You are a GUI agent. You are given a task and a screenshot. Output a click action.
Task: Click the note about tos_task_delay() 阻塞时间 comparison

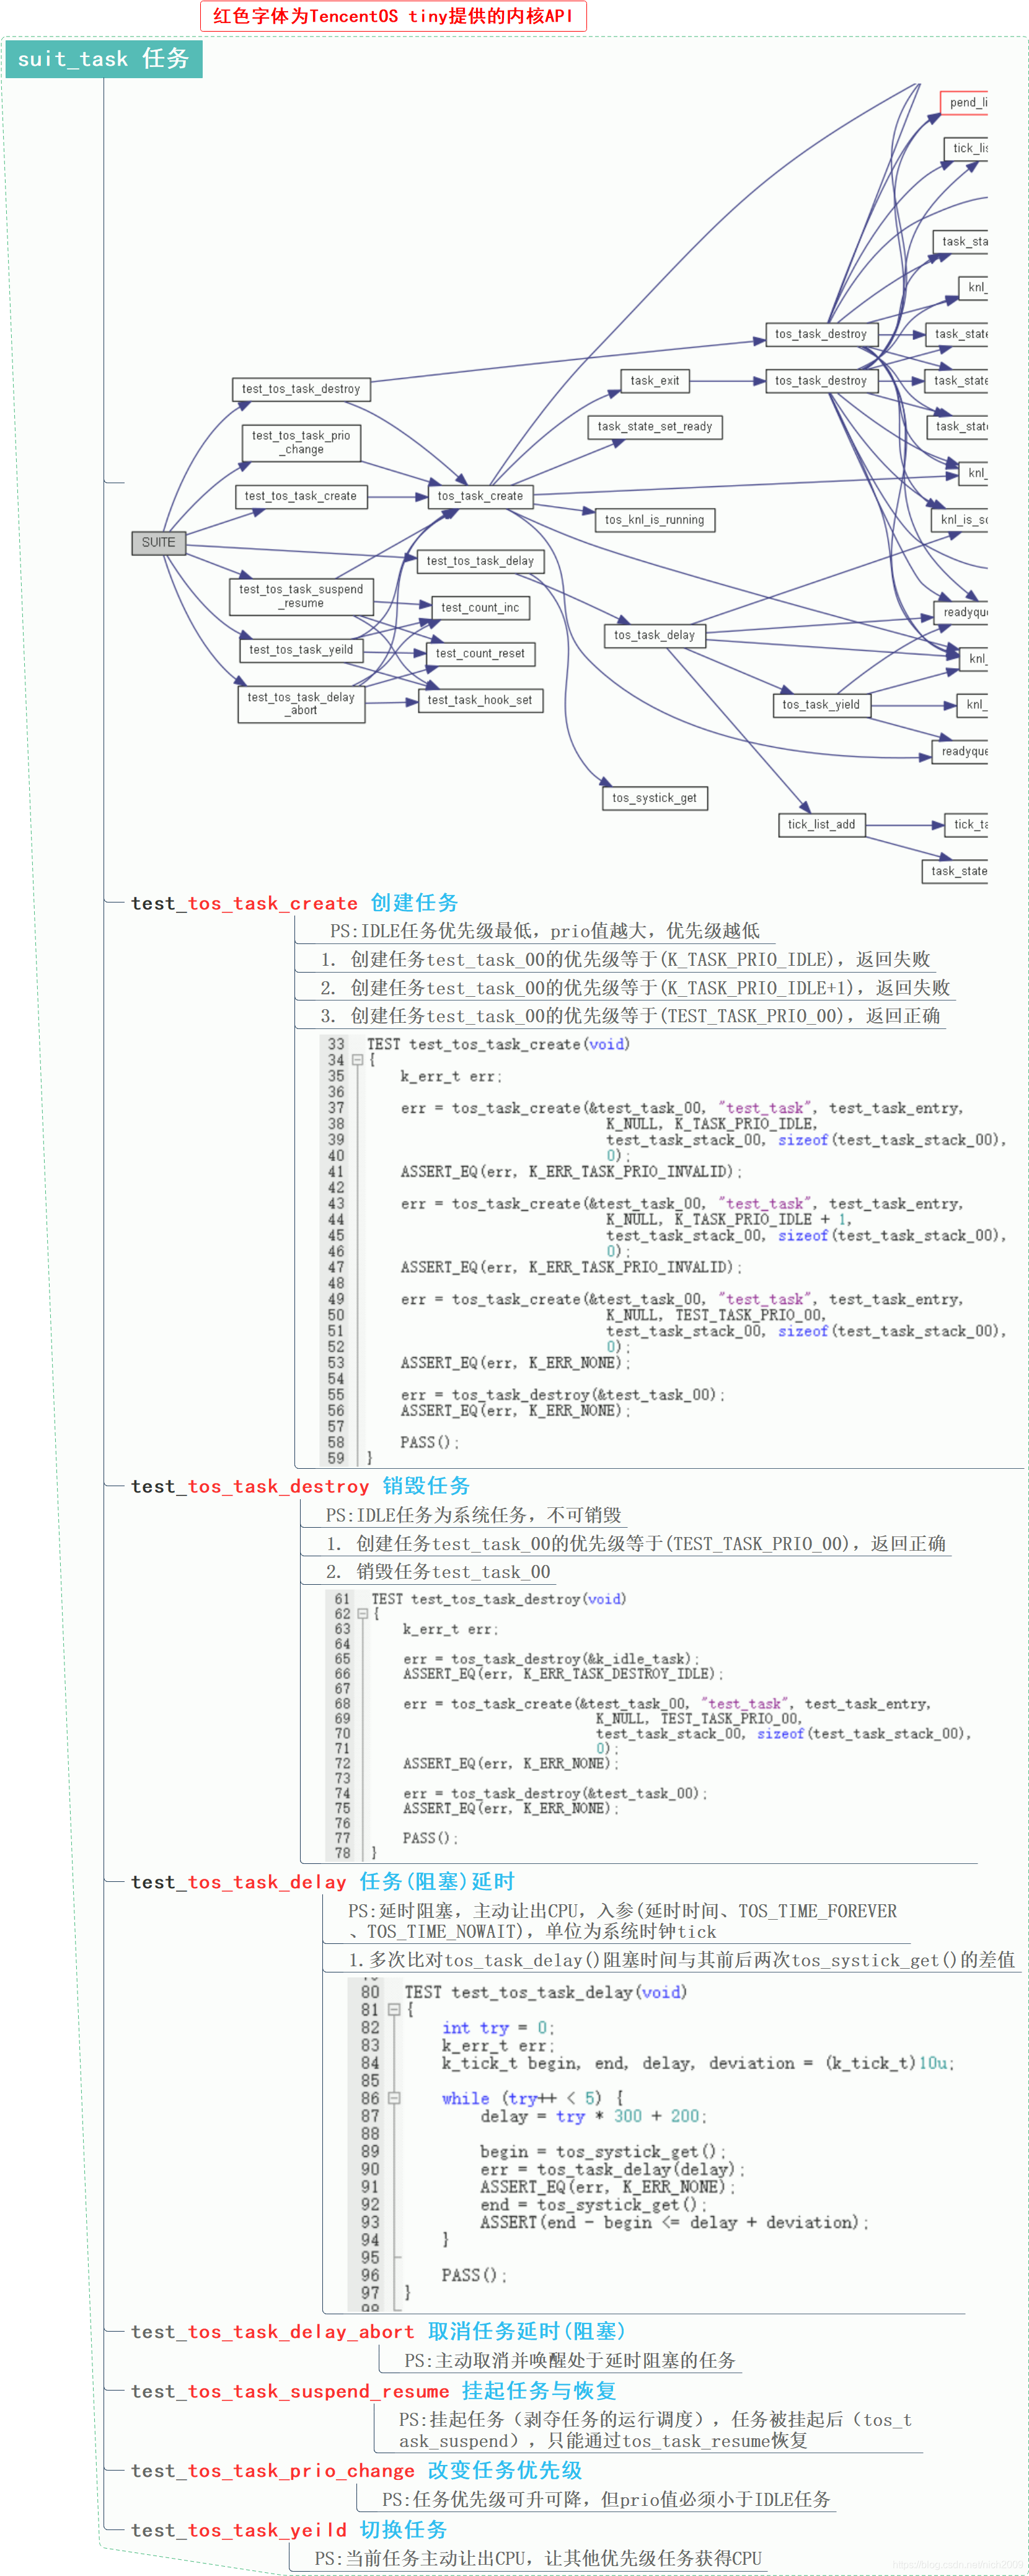pyautogui.click(x=681, y=1960)
